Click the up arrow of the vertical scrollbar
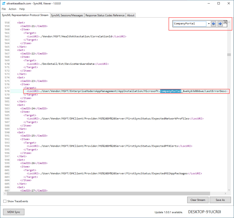 coord(229,23)
